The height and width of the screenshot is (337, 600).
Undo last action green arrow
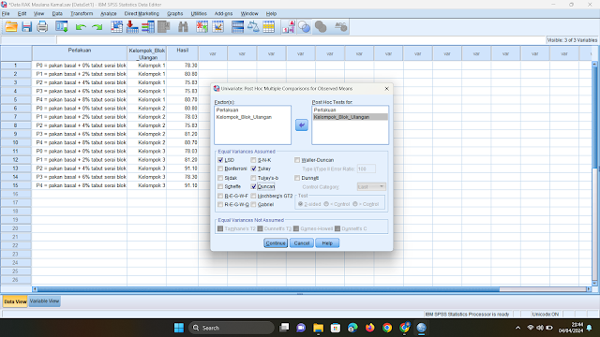[81, 27]
